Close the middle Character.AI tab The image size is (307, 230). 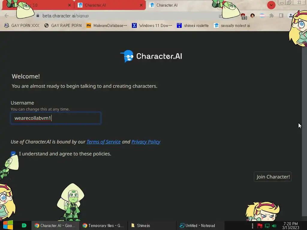pos(141,5)
